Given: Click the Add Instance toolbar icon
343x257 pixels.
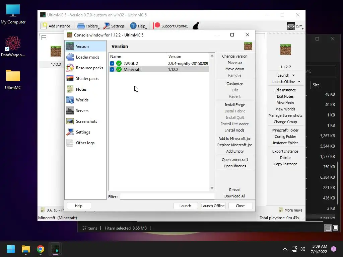Looking at the screenshot, I should pyautogui.click(x=44, y=26).
